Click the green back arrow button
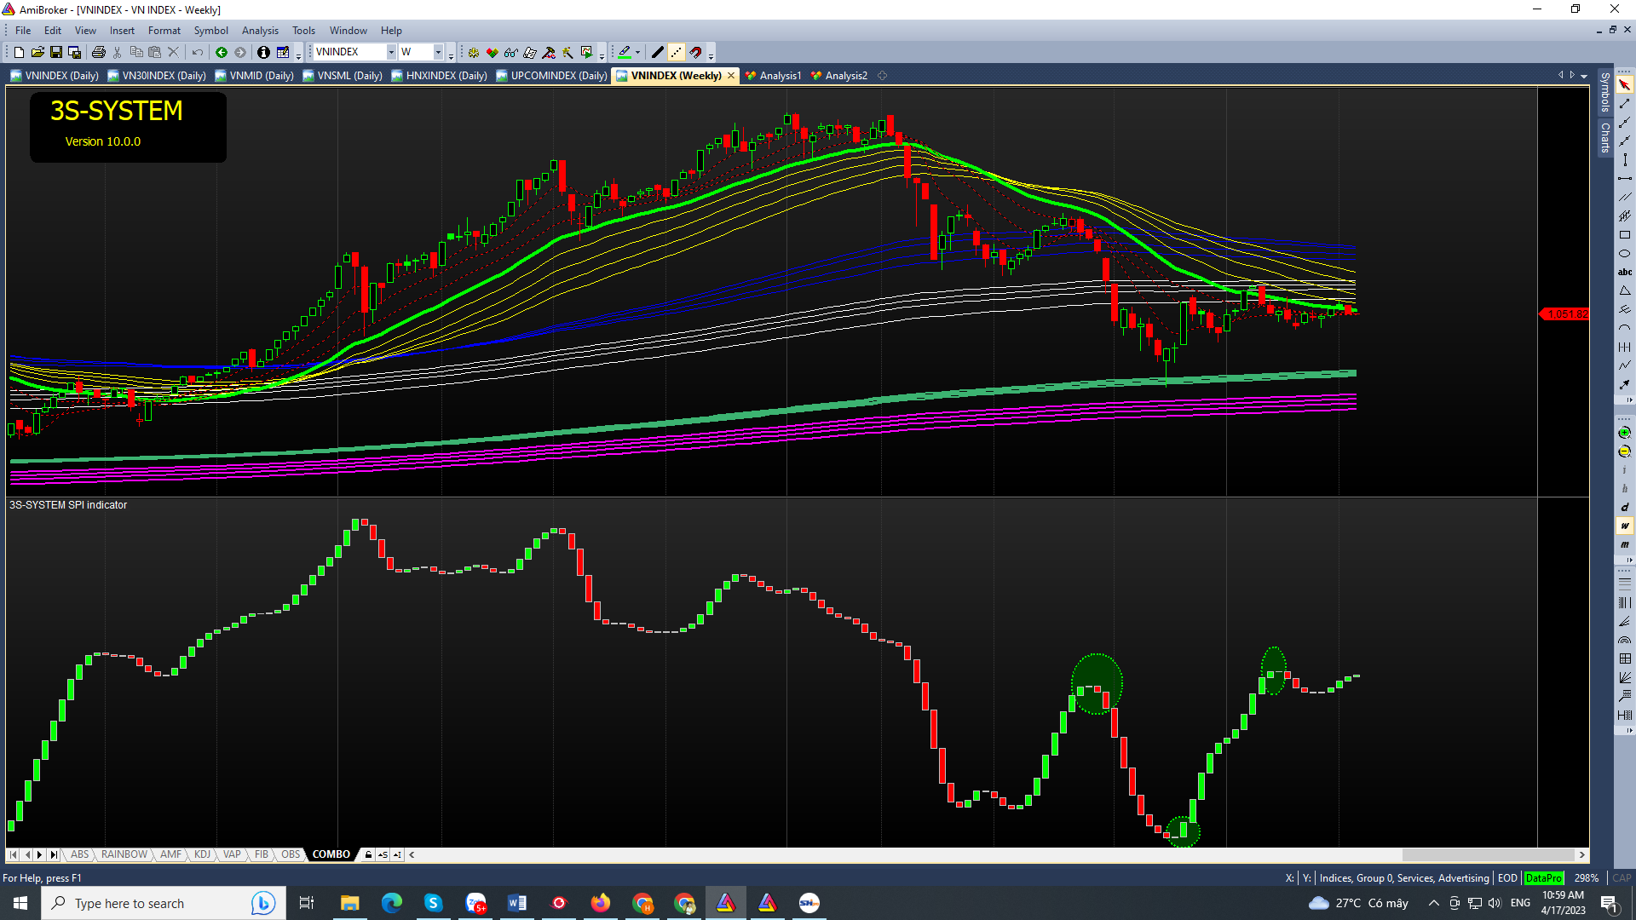The width and height of the screenshot is (1636, 920). coord(222,53)
